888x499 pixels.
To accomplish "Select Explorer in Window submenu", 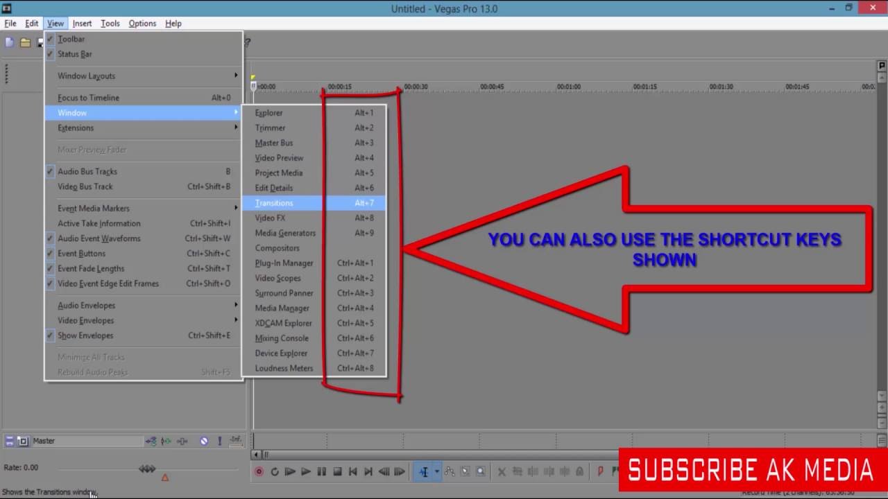I will pos(314,113).
